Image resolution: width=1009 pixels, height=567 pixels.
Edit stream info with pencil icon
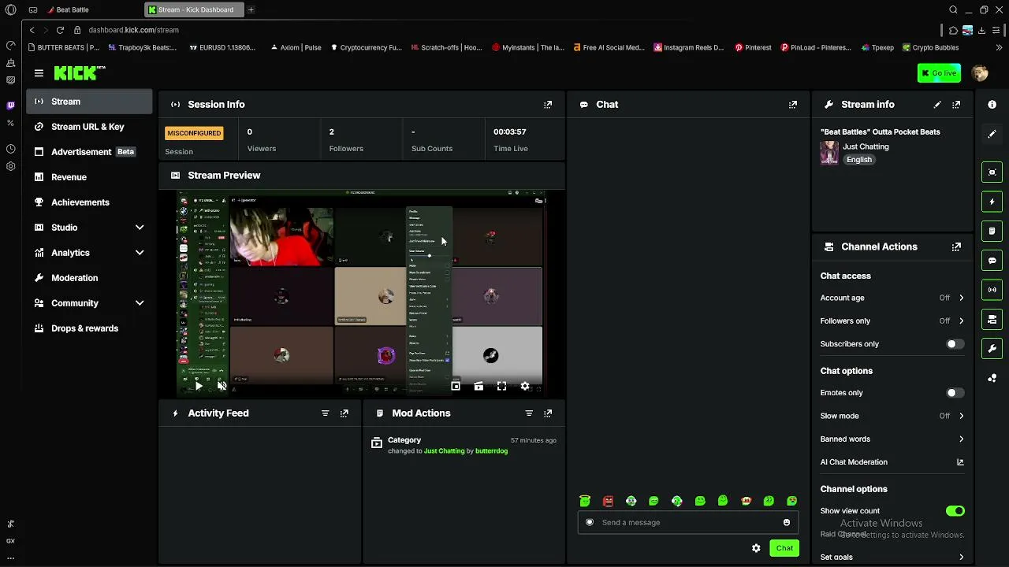(x=937, y=105)
